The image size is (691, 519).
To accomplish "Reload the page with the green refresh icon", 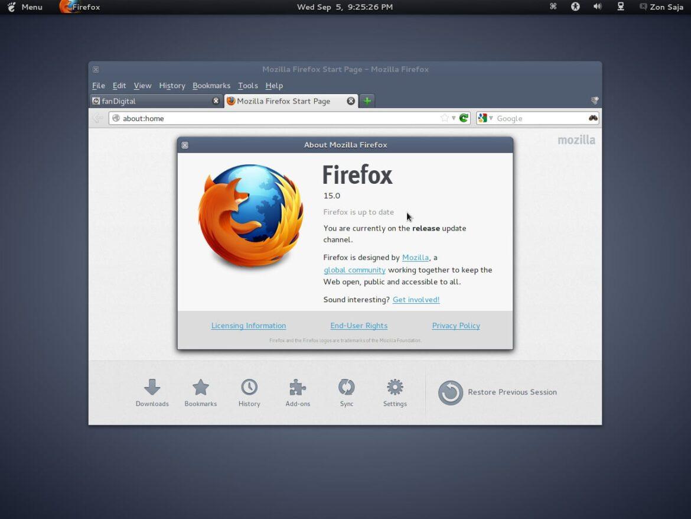I will (463, 118).
